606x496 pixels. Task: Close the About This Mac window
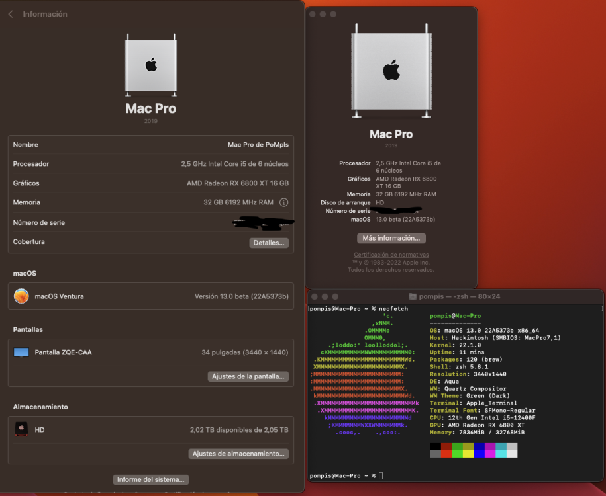[x=313, y=15]
